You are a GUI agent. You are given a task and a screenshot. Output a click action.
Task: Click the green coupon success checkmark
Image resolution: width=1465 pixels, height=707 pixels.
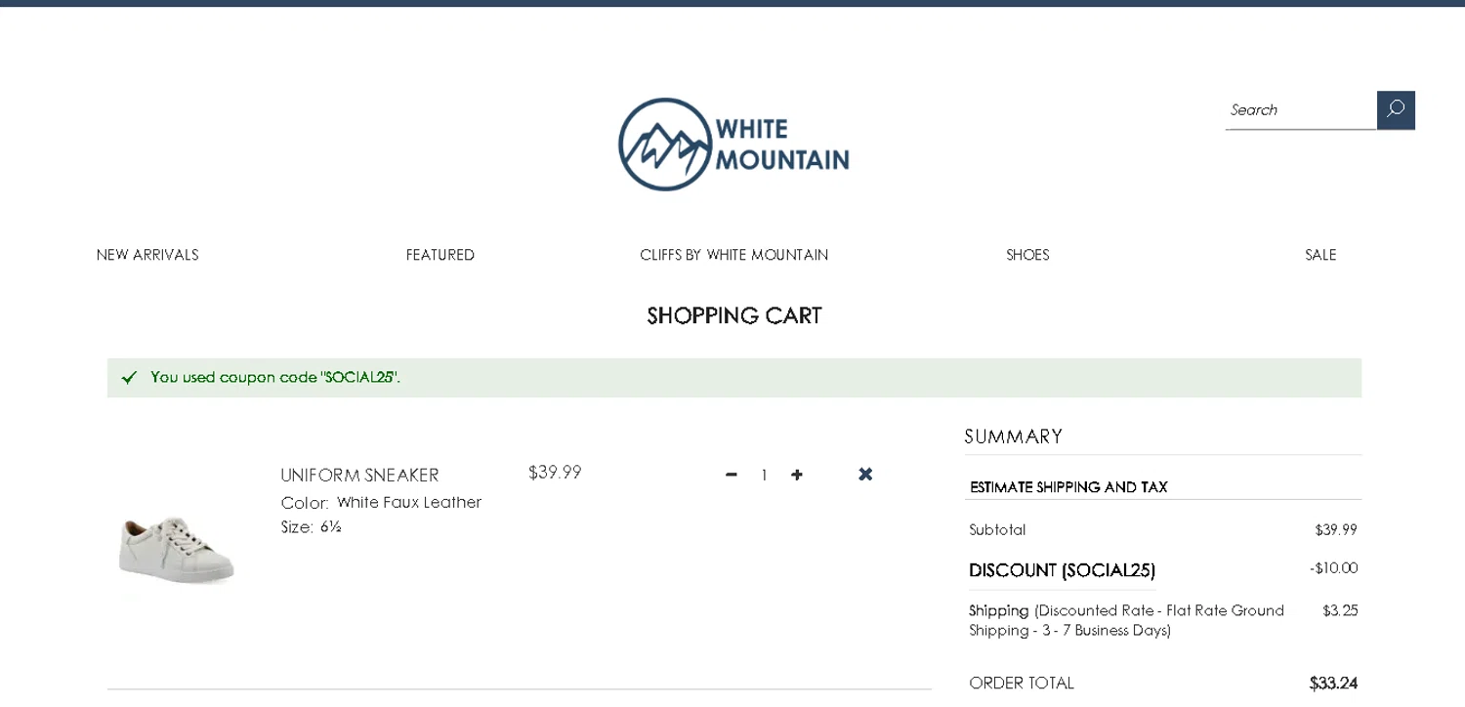coord(129,378)
